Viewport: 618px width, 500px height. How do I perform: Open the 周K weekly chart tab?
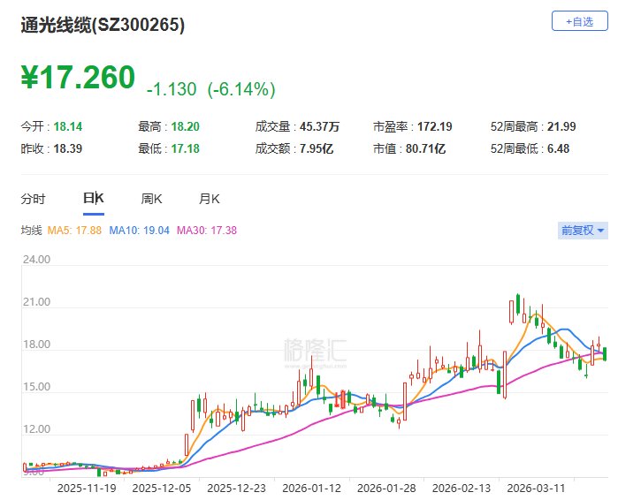[x=151, y=199]
